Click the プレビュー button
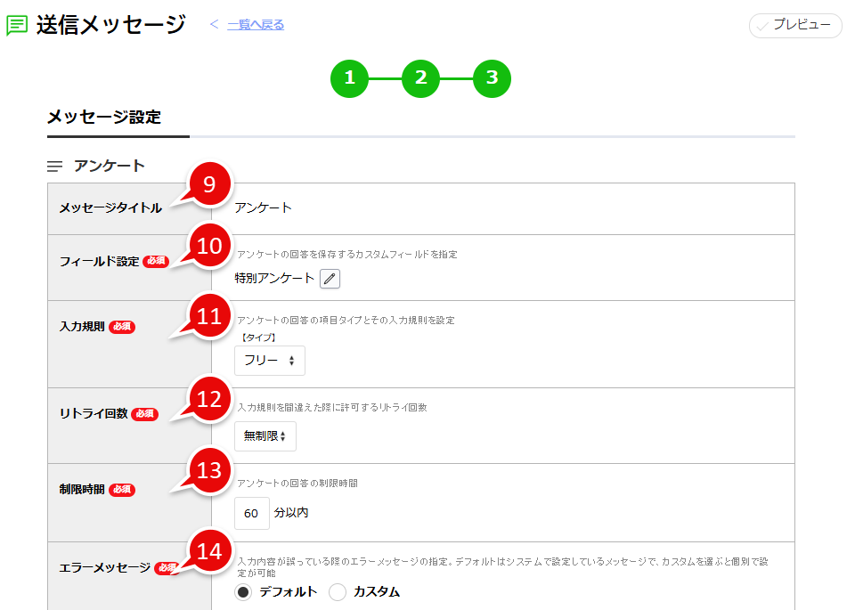Viewport: 855px width, 610px height. pos(795,26)
